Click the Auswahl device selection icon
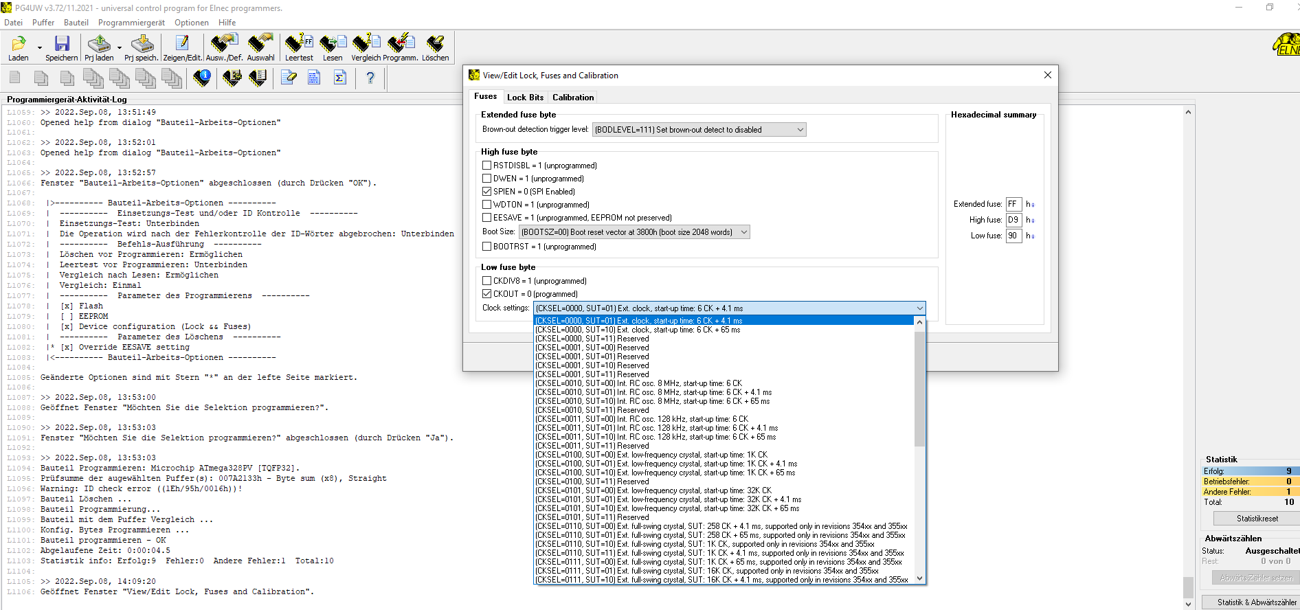1300x610 pixels. 260,44
